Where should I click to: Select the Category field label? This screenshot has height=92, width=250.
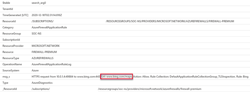pyautogui.click(x=8, y=27)
